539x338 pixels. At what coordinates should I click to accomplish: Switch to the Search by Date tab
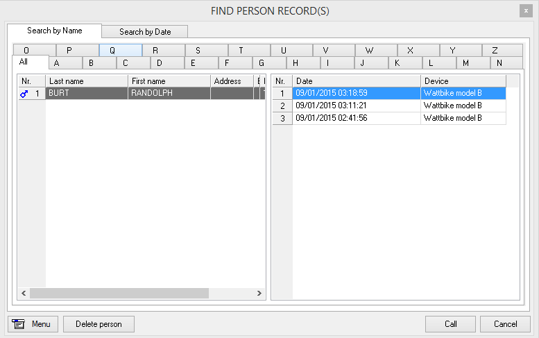(144, 32)
